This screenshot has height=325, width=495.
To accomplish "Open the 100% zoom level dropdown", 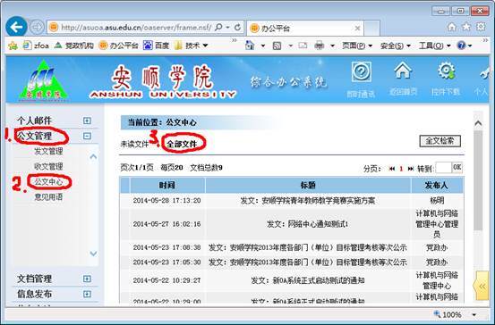I will tap(474, 314).
